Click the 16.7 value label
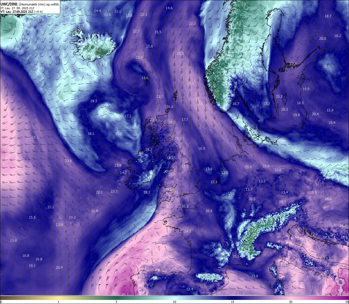Viewport: 349px width, 304px height. (x=236, y=104)
